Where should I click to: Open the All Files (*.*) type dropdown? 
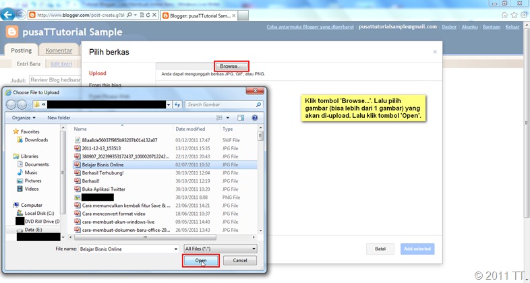coord(220,249)
